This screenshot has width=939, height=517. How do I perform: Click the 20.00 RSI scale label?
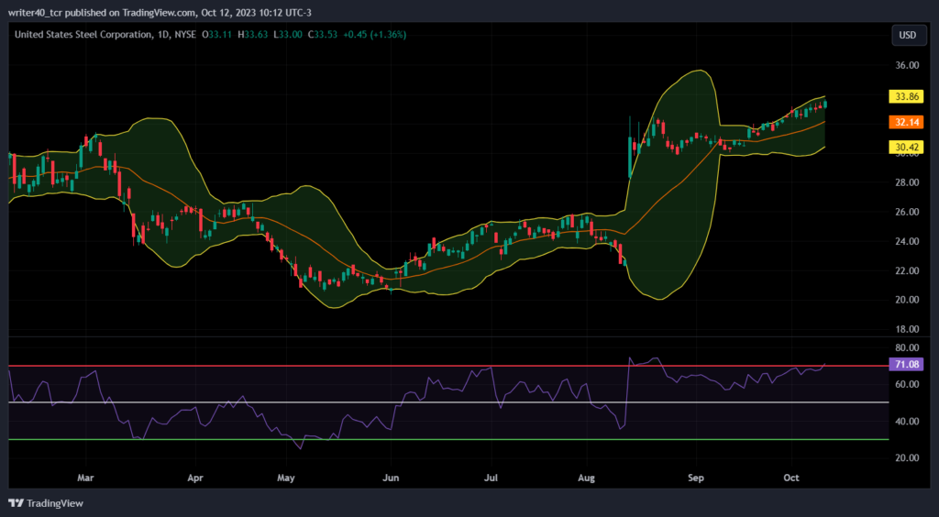point(905,457)
